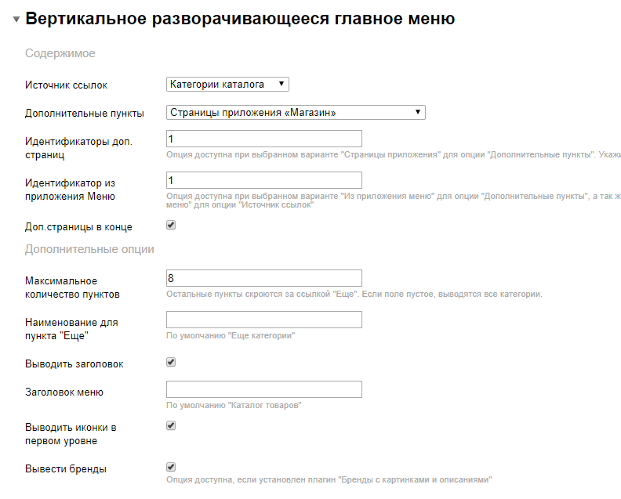621x499 pixels.
Task: Click the Содержимое subsection heading
Action: [60, 54]
